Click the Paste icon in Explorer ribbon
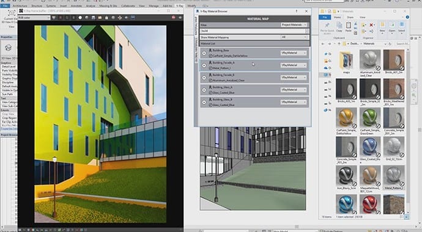The height and width of the screenshot is (232, 422). click(x=349, y=27)
